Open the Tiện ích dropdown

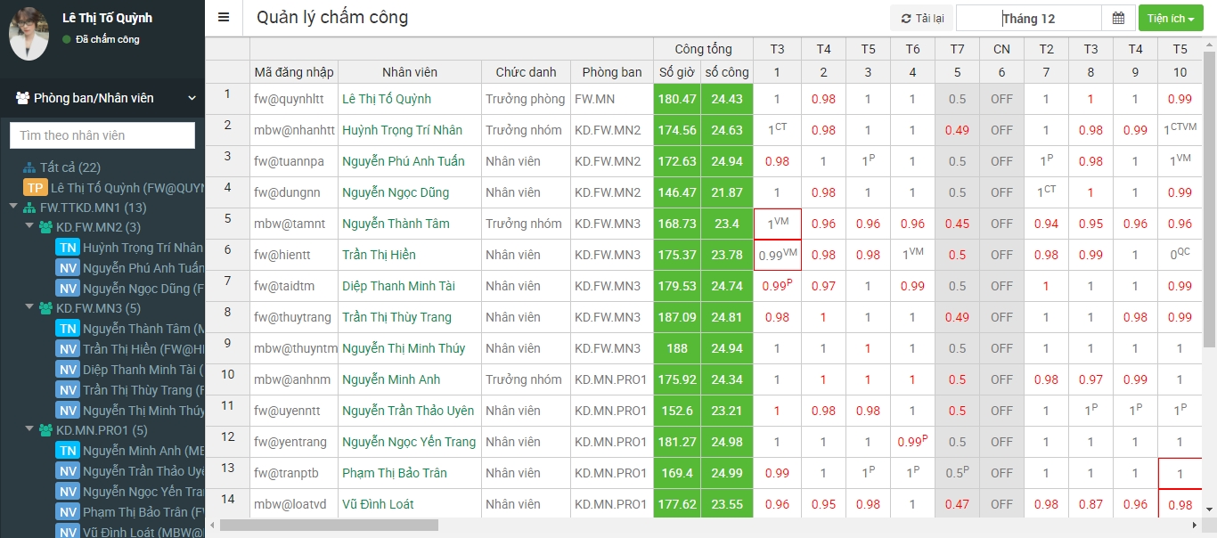(1170, 19)
